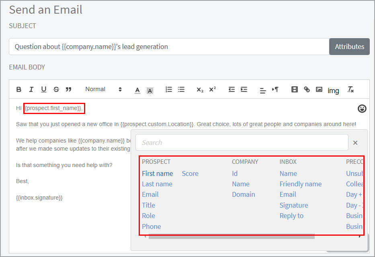
Task: Insert a video into the email
Action: 295,90
